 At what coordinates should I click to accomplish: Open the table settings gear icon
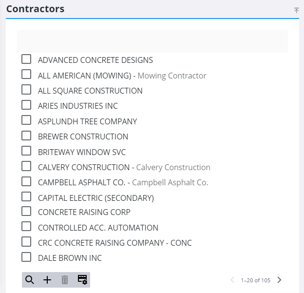[x=82, y=280]
